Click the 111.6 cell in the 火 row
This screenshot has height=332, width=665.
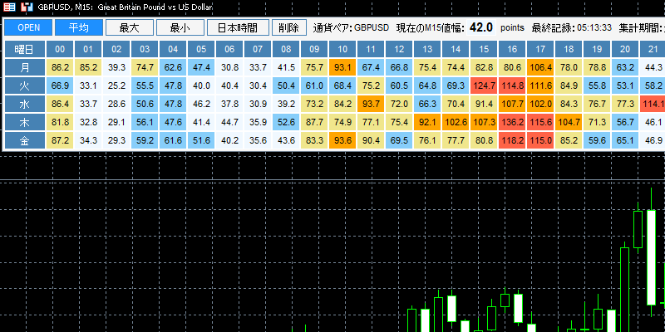pyautogui.click(x=540, y=86)
